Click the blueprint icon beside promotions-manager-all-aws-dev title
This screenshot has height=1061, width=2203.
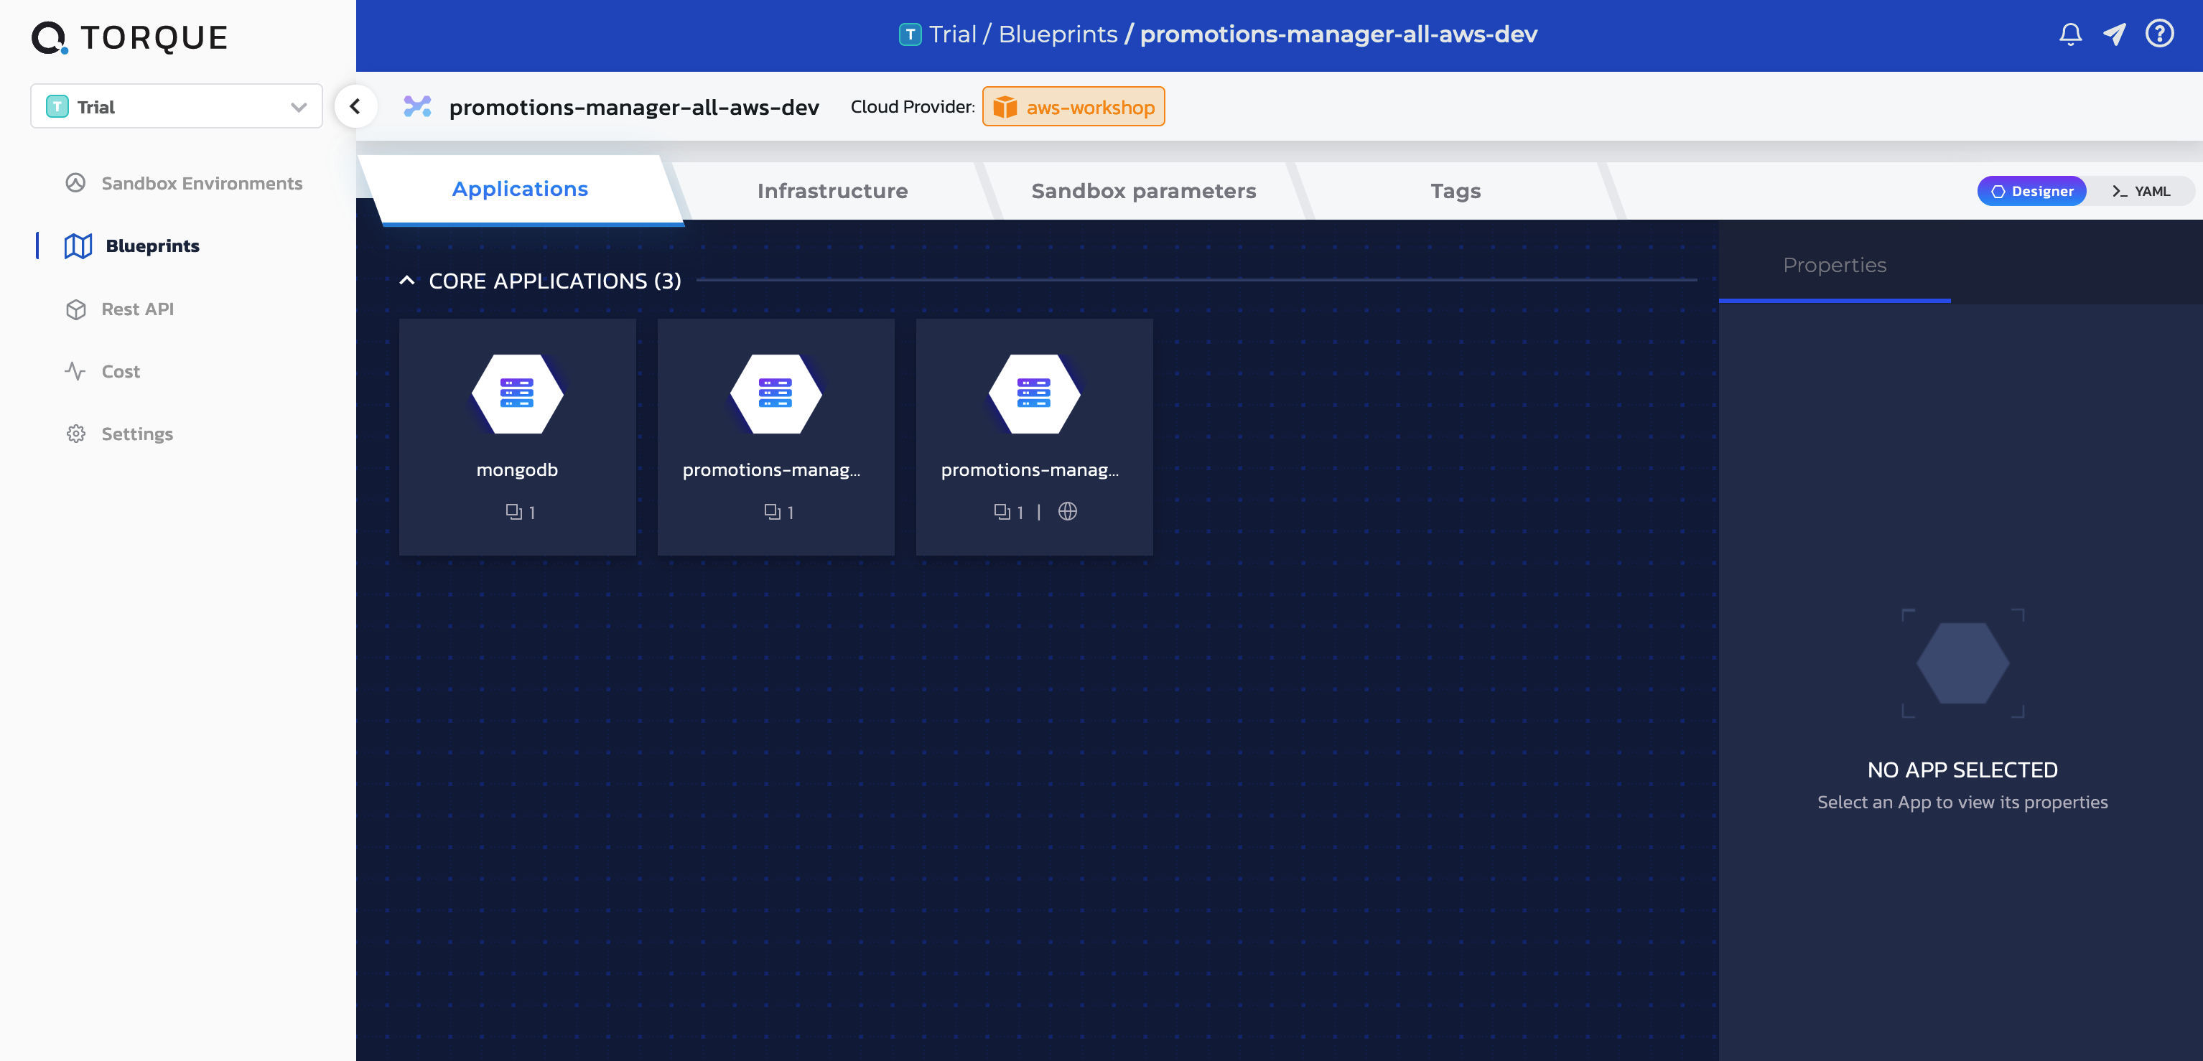(x=417, y=107)
